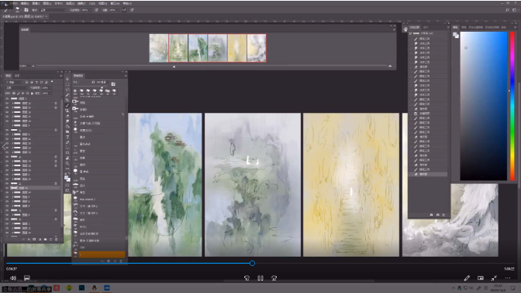Viewport: 521px width, 293px height.
Task: Click the delete layer trash icon
Action: click(56, 240)
